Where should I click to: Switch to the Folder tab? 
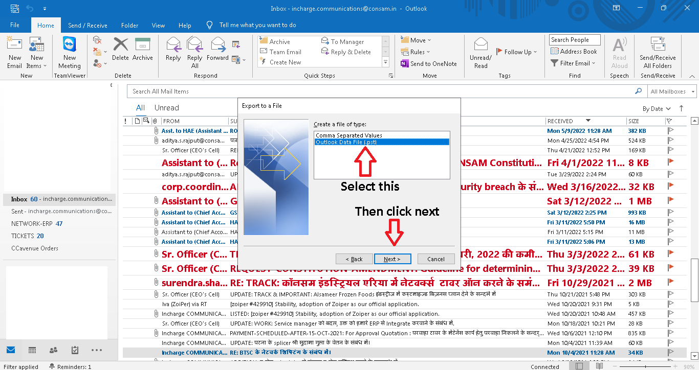(130, 25)
